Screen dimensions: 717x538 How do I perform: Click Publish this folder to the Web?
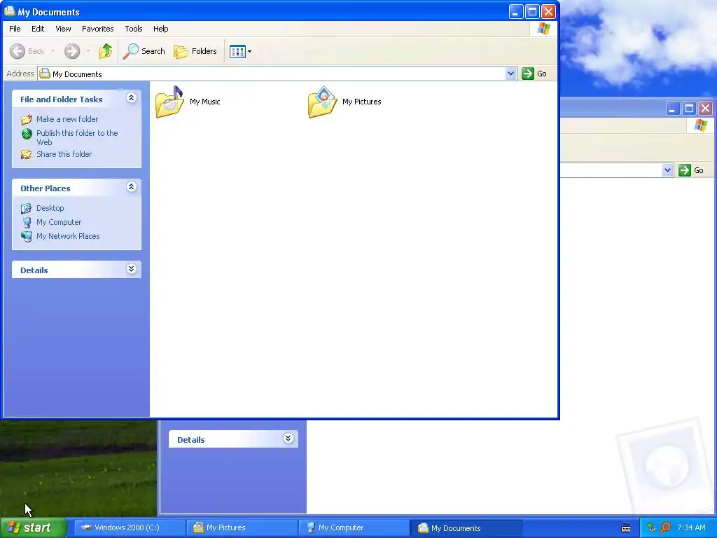point(77,137)
